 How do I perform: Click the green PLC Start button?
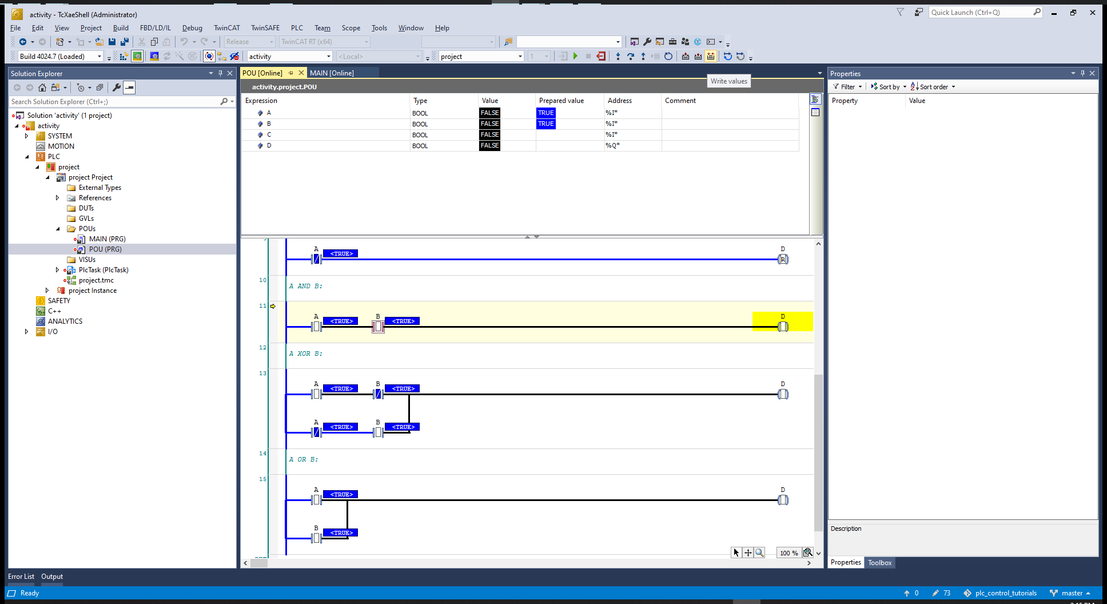[x=575, y=56]
